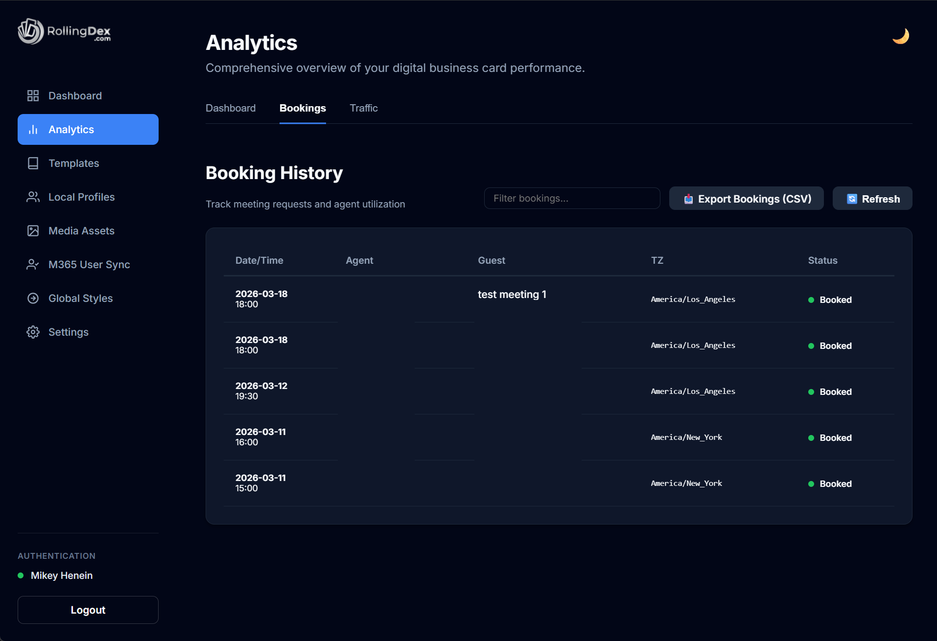Open Media Assets using the image icon
This screenshot has width=937, height=641.
click(x=33, y=230)
